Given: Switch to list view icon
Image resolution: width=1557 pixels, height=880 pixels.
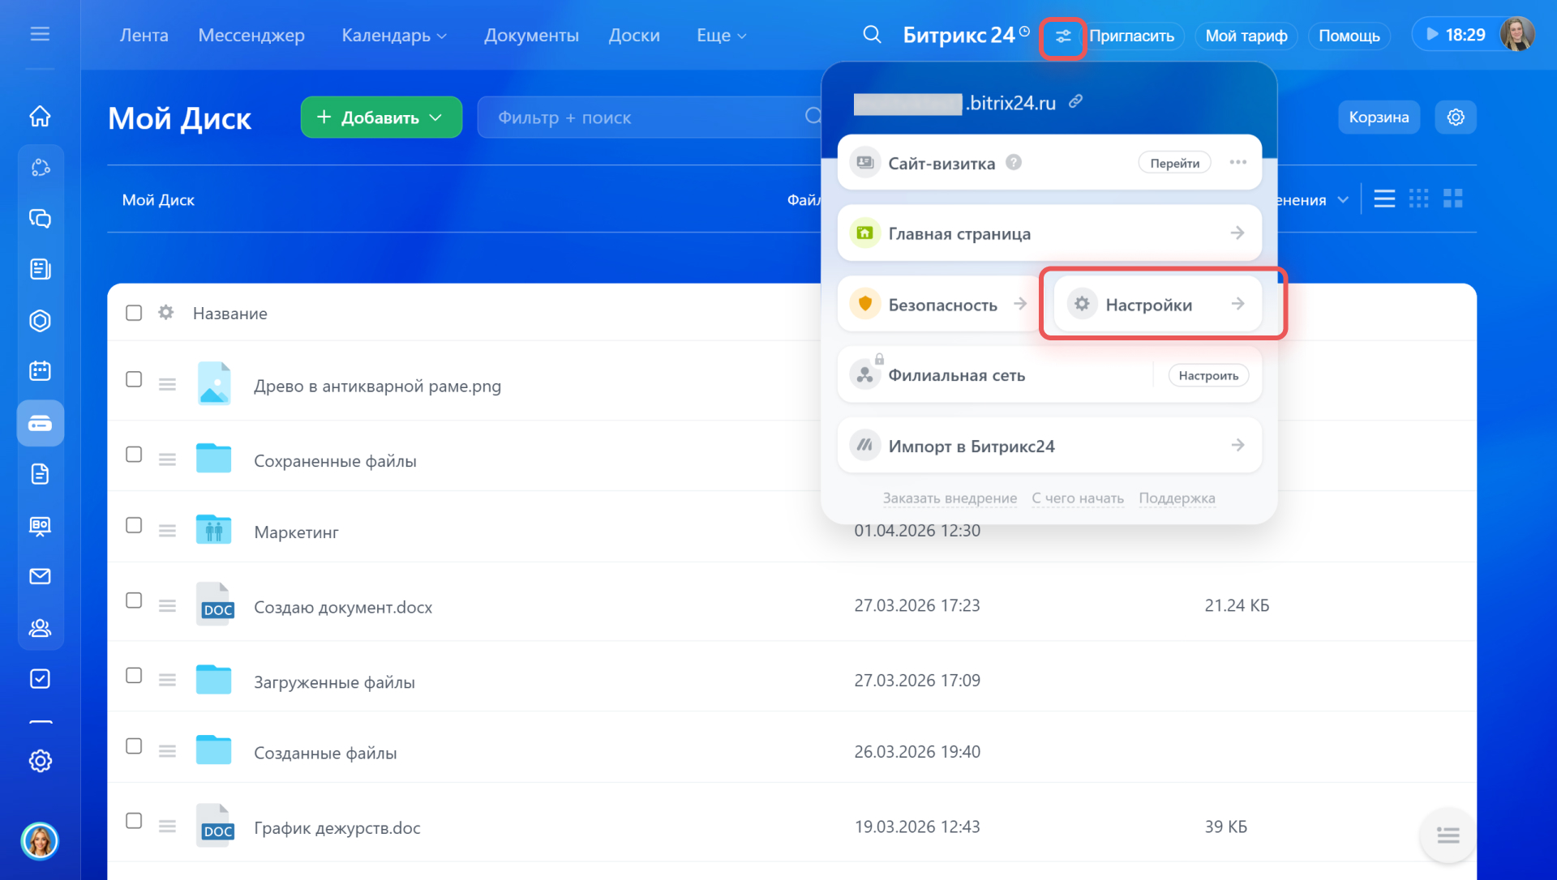Looking at the screenshot, I should click(x=1384, y=199).
